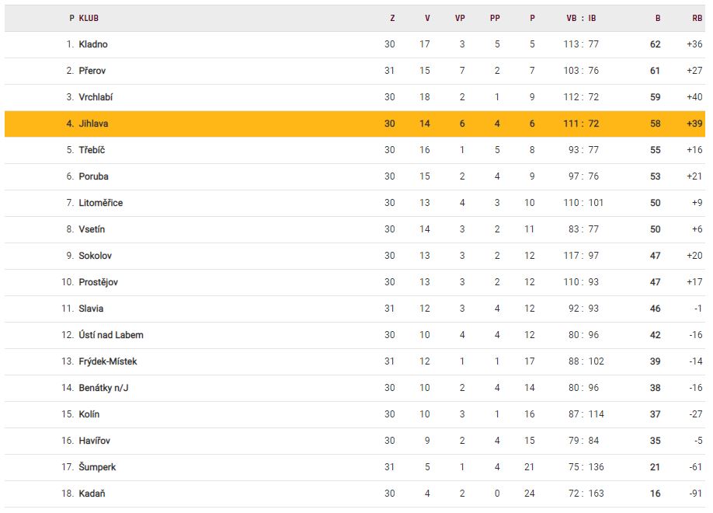Open the Benátky n/J team link

coord(103,388)
